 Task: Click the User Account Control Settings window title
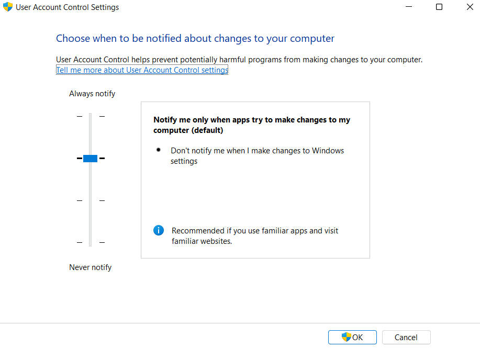68,7
